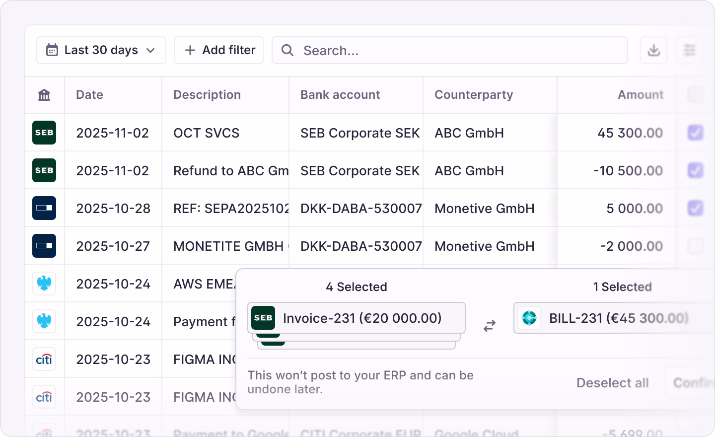Click SEB Corporate SEK in Refund row
The height and width of the screenshot is (437, 715).
(360, 171)
